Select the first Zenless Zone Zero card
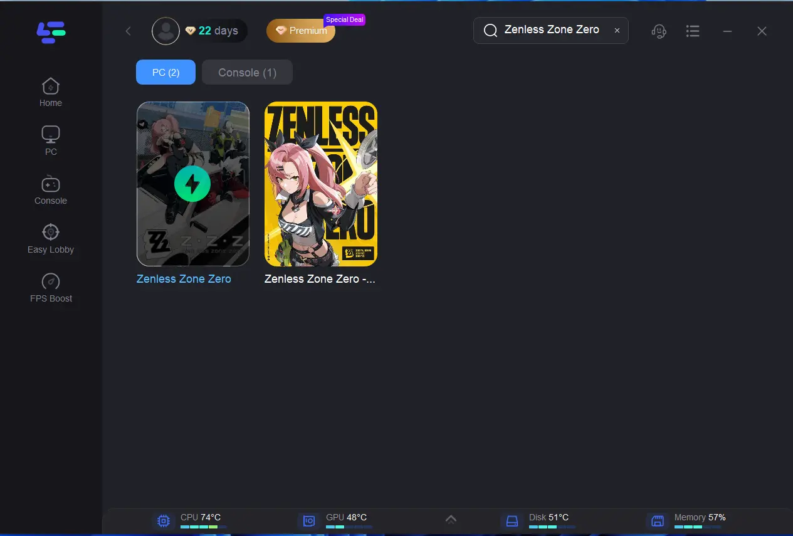Viewport: 793px width, 536px height. [x=193, y=184]
